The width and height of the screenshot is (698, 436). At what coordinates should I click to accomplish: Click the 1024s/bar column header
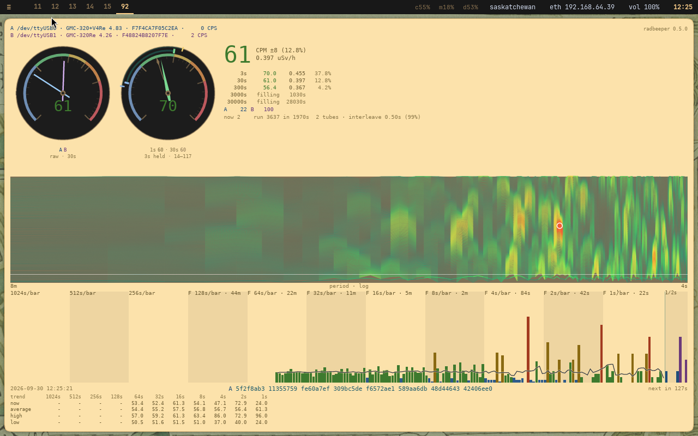pos(25,293)
